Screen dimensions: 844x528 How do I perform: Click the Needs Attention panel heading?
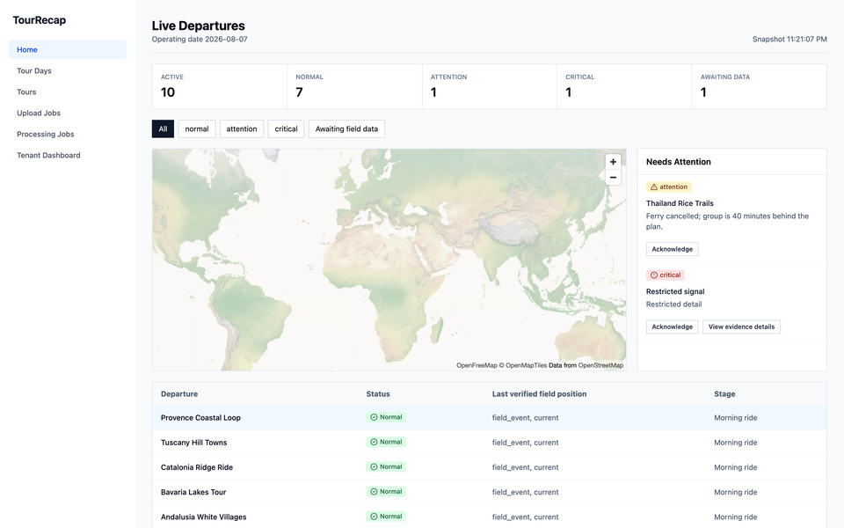click(x=678, y=162)
